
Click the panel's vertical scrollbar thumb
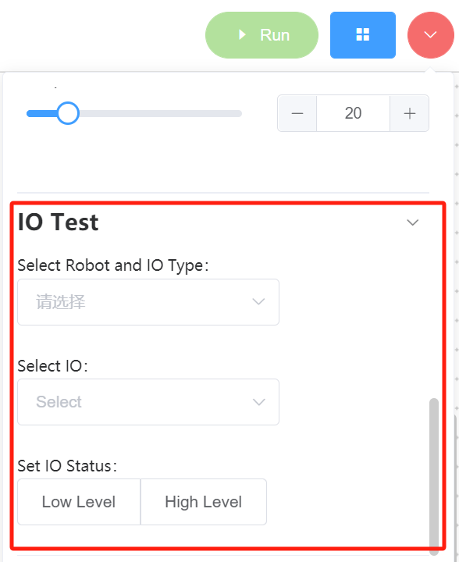coord(434,476)
